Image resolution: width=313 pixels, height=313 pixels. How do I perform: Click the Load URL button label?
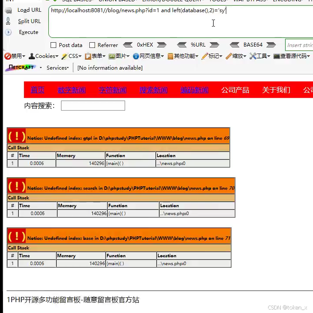click(29, 10)
